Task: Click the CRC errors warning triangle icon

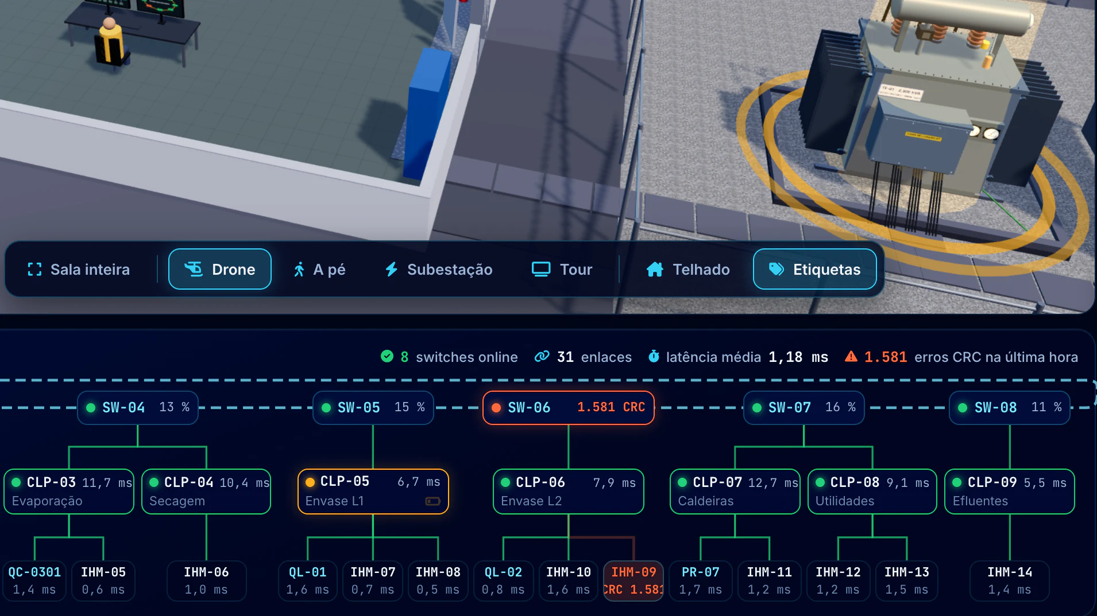Action: point(851,357)
